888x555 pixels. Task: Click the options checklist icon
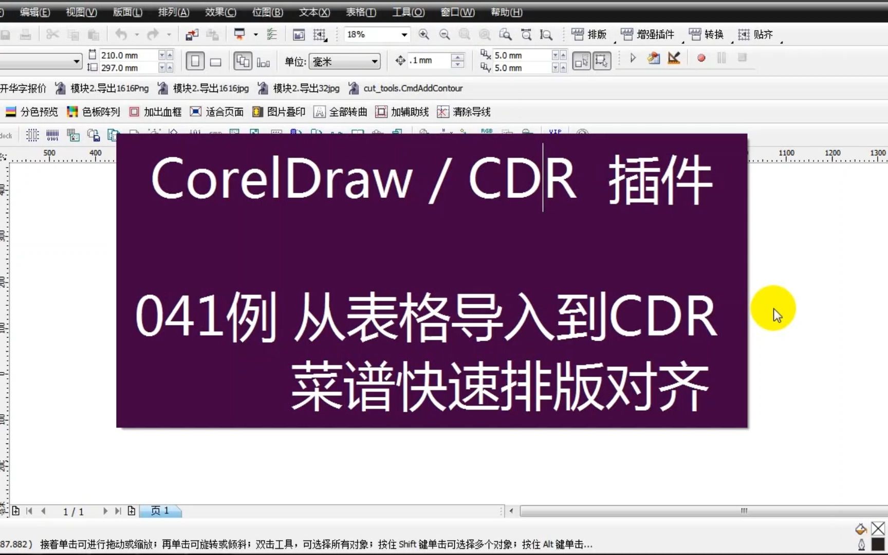click(272, 34)
